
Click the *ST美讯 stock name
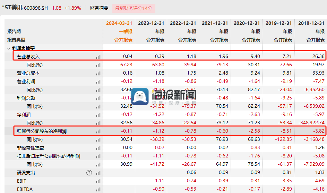click(x=12, y=8)
